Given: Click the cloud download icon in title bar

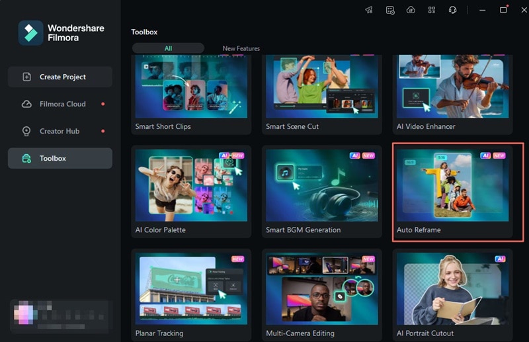Looking at the screenshot, I should [x=411, y=10].
